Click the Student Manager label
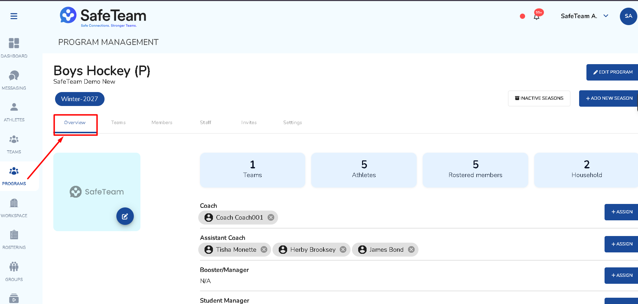This screenshot has width=638, height=304. pyautogui.click(x=224, y=301)
